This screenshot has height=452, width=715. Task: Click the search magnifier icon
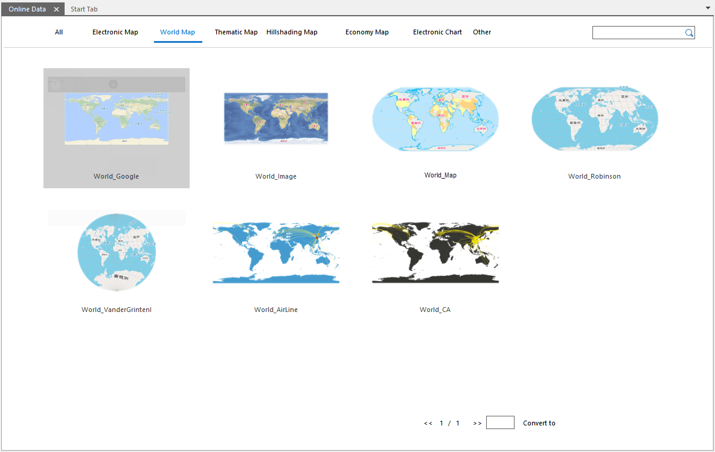click(689, 33)
